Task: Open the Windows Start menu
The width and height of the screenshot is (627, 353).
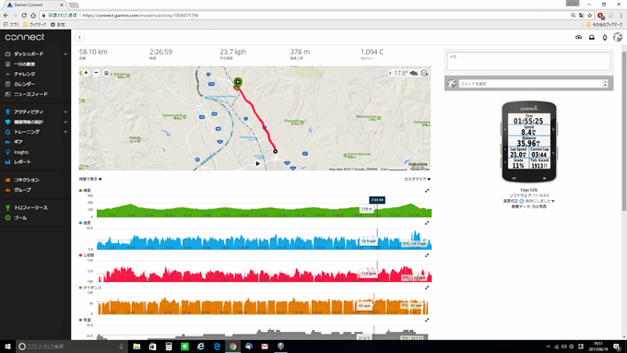Action: tap(7, 347)
